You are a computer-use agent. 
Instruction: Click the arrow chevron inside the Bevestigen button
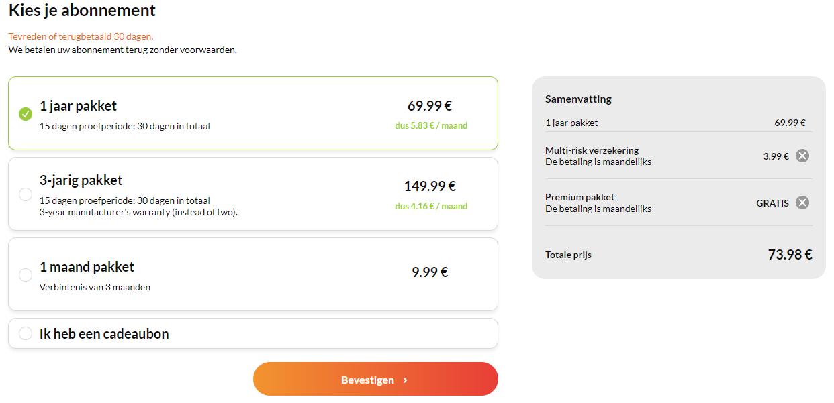point(406,379)
